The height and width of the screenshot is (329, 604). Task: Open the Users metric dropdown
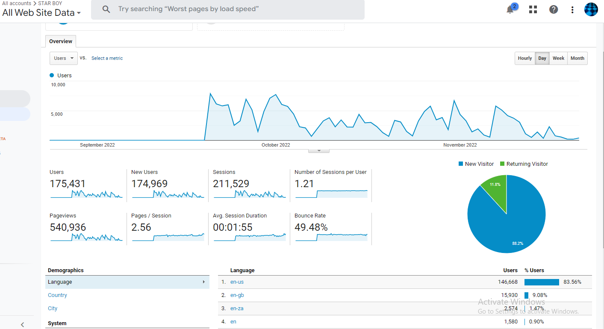point(64,59)
